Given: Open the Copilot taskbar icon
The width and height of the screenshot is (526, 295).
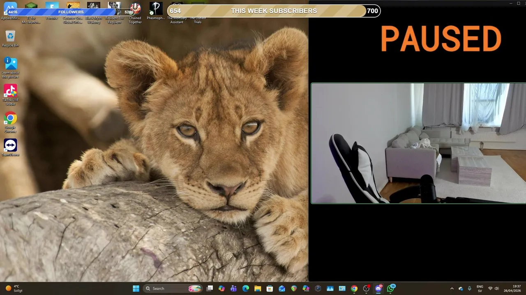Looking at the screenshot, I should [221, 288].
